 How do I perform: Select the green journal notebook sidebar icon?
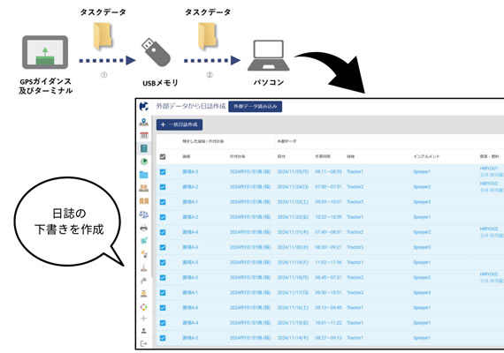[144, 148]
